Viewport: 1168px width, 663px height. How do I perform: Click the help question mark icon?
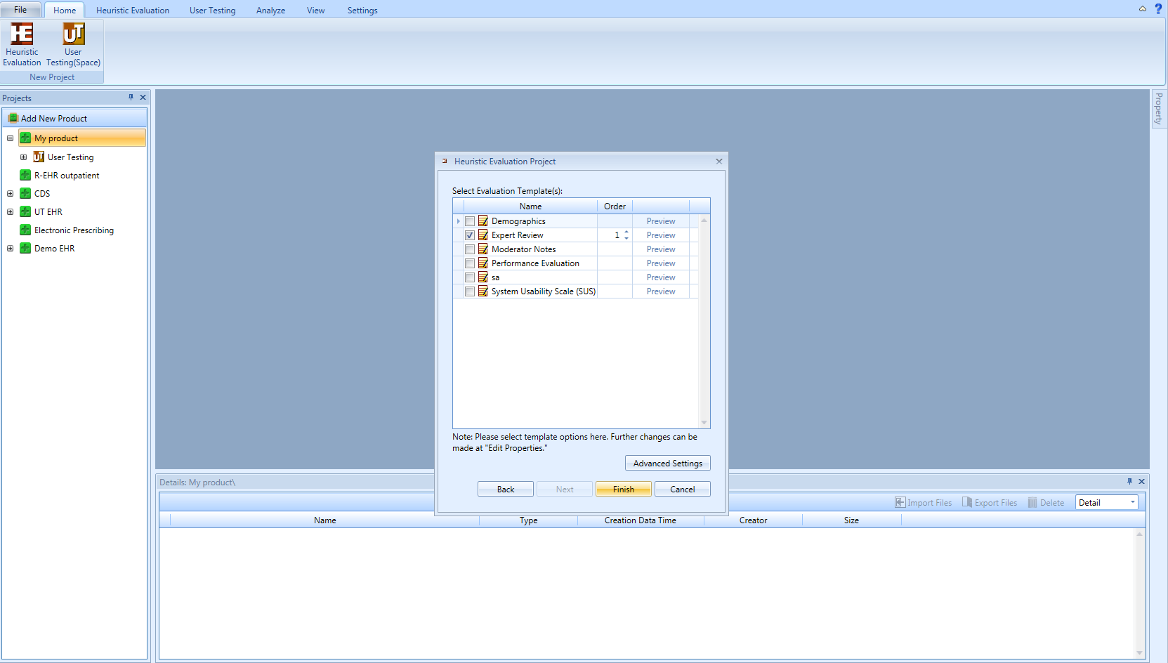point(1158,9)
